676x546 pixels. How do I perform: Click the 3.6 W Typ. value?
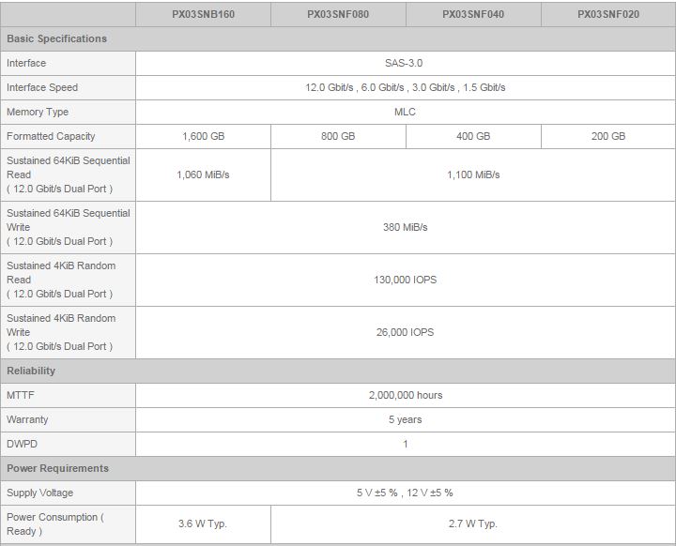(203, 524)
